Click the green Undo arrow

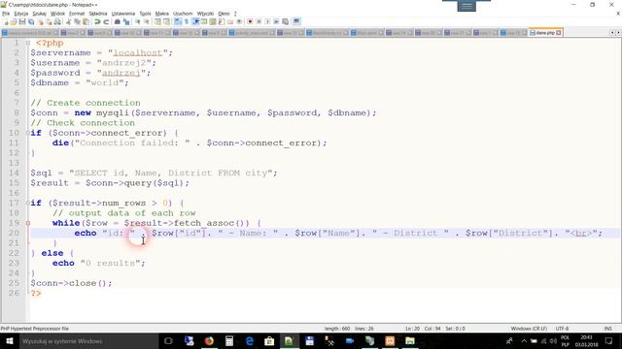pyautogui.click(x=97, y=21)
